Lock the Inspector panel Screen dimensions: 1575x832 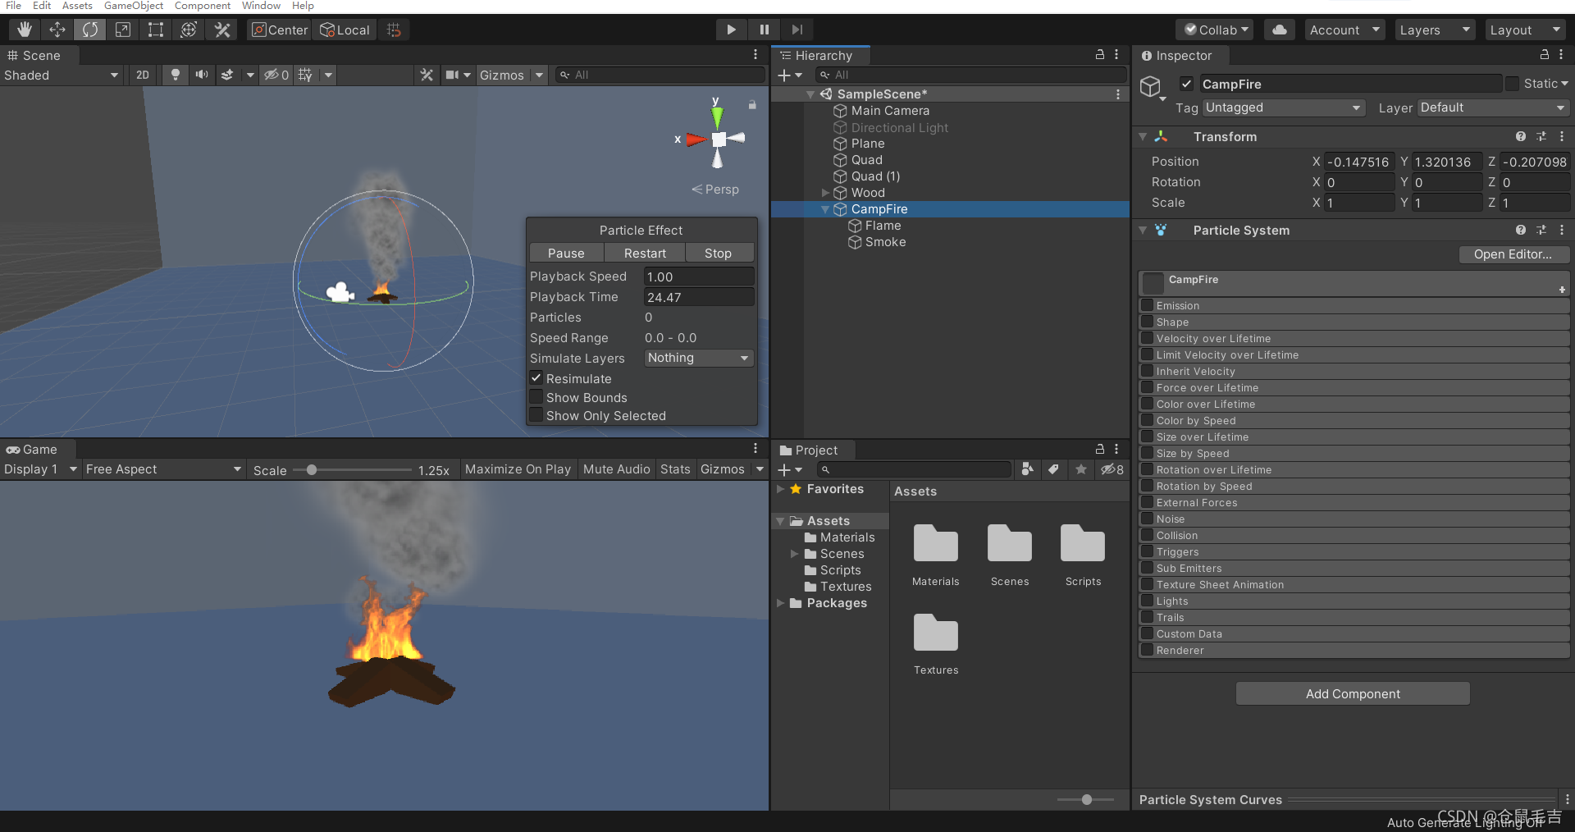[1545, 54]
